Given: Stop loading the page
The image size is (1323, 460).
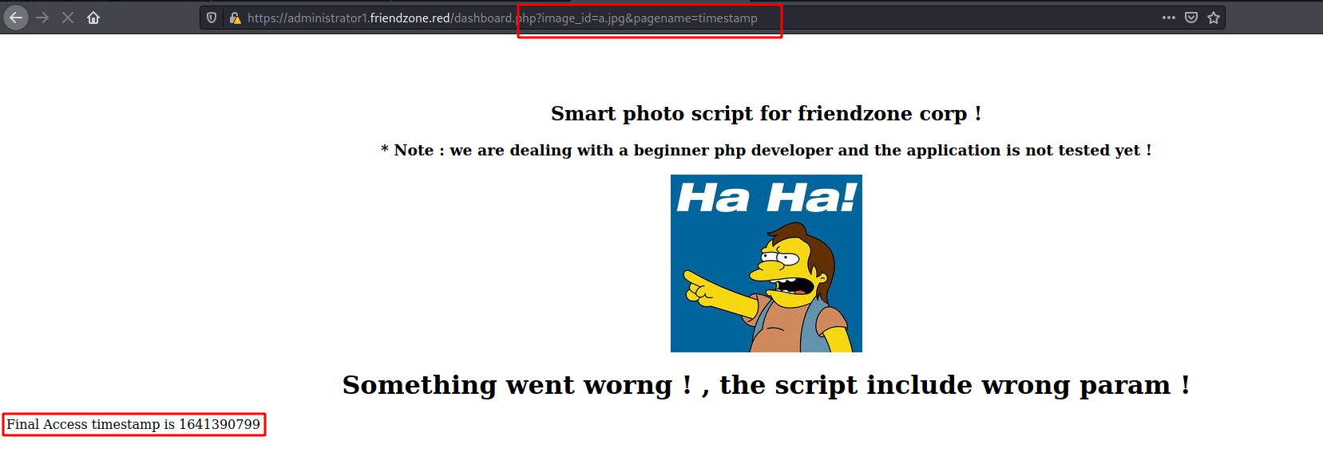Looking at the screenshot, I should pos(68,18).
